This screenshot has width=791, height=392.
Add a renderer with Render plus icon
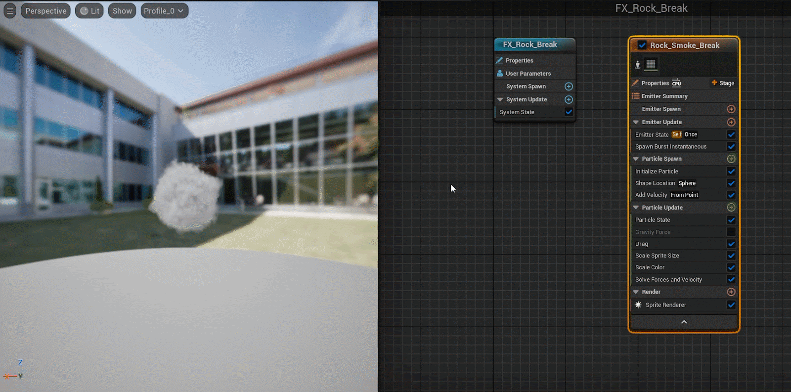[x=731, y=292]
